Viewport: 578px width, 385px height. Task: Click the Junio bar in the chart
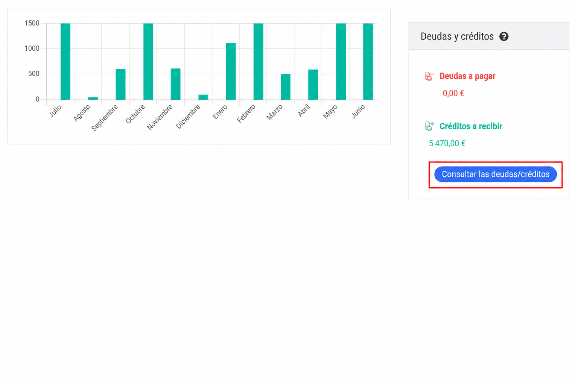(x=368, y=62)
